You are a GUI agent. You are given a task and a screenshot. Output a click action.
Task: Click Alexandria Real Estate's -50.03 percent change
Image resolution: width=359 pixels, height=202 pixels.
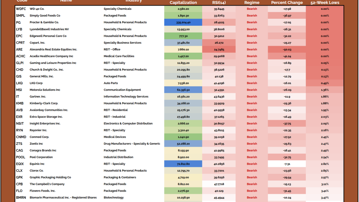pyautogui.click(x=286, y=49)
